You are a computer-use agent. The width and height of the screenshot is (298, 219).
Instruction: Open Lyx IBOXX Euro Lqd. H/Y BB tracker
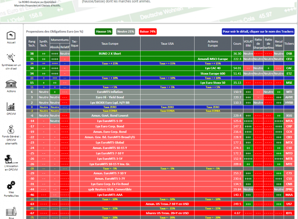click(110, 103)
